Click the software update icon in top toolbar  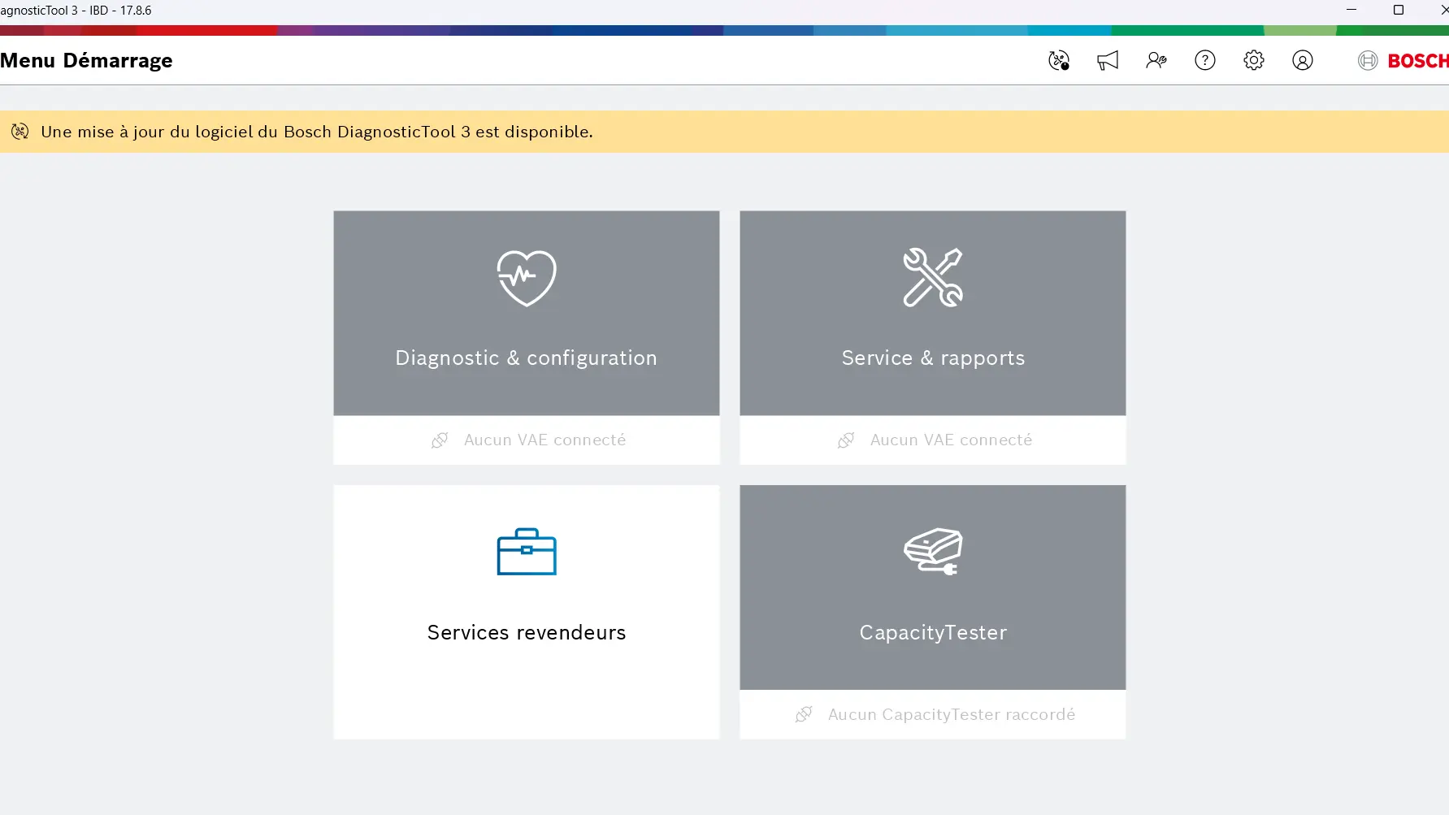[1058, 61]
